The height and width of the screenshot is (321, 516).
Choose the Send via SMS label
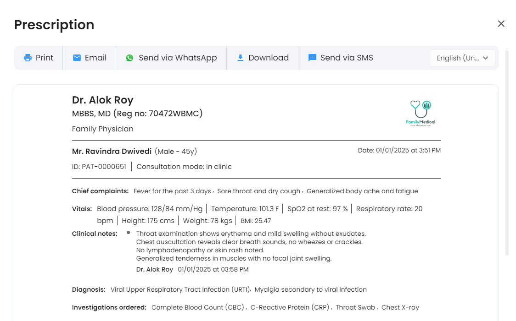tap(347, 58)
